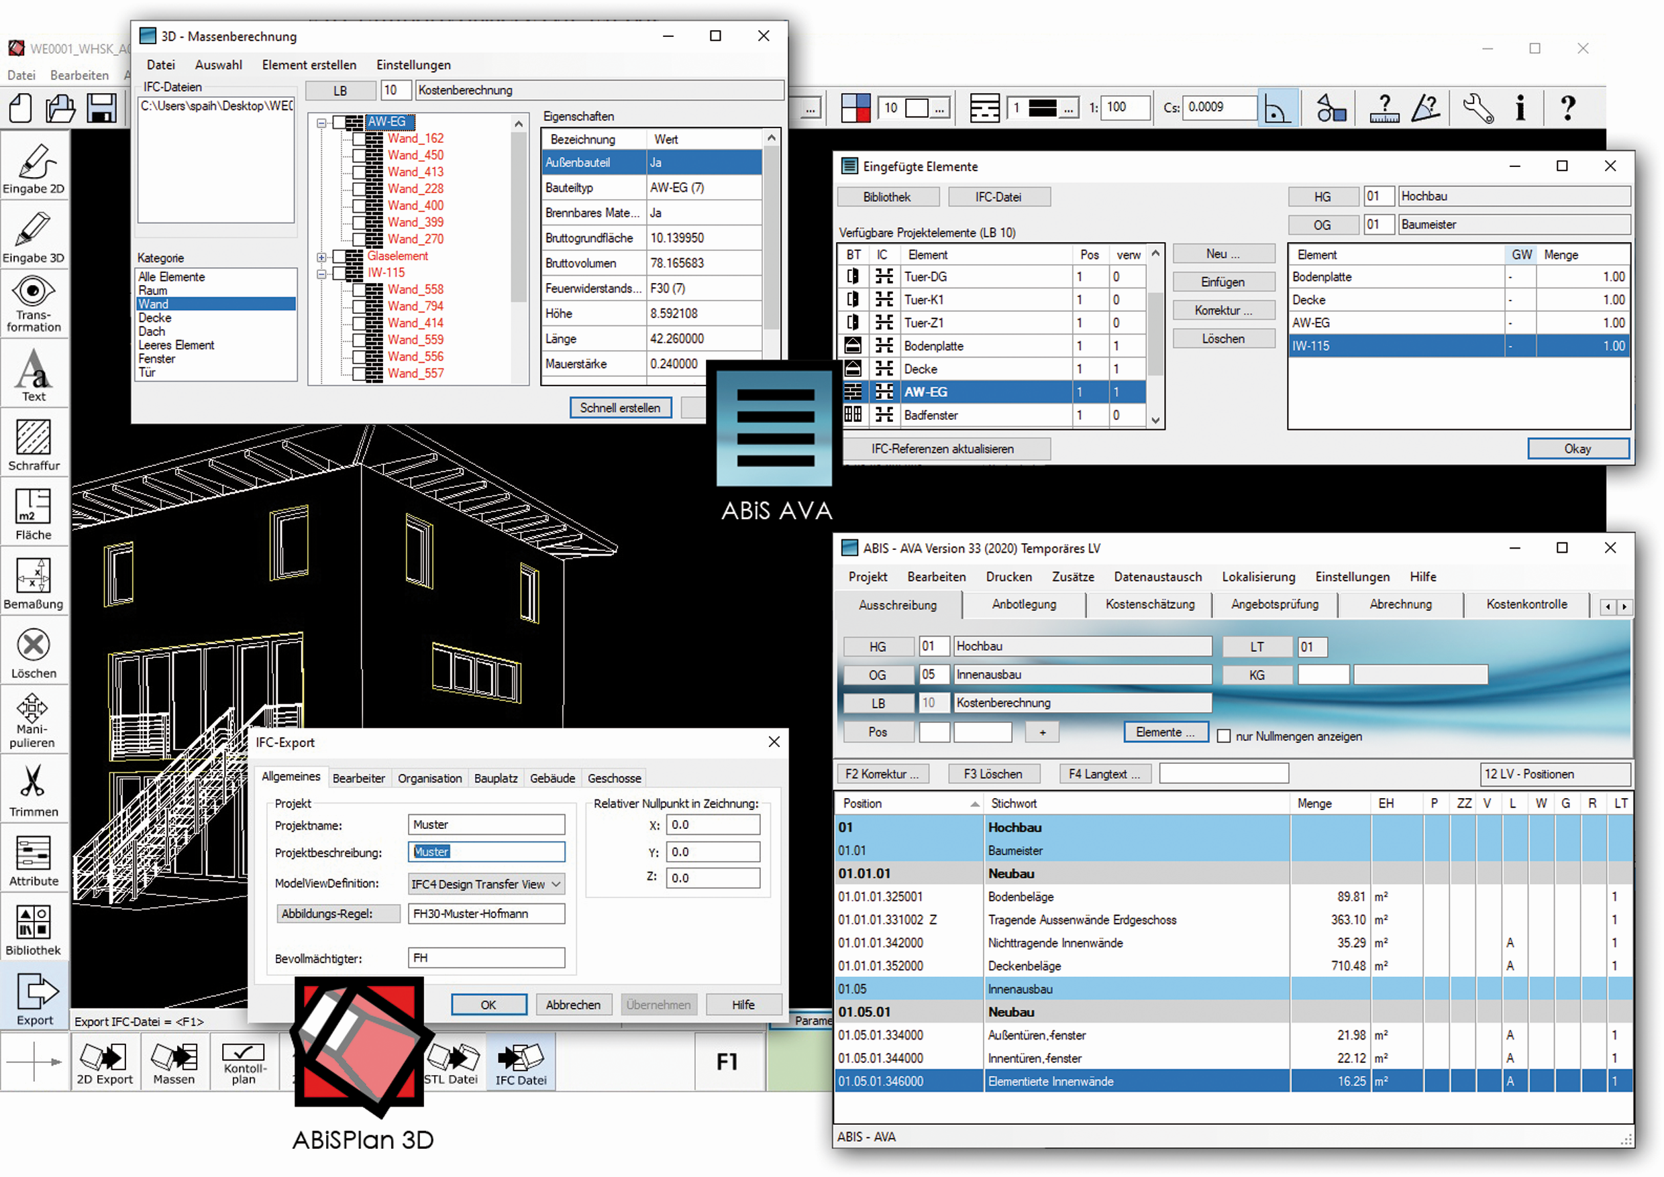The image size is (1664, 1177).
Task: Open the Kontollplan icon
Action: [x=244, y=1063]
